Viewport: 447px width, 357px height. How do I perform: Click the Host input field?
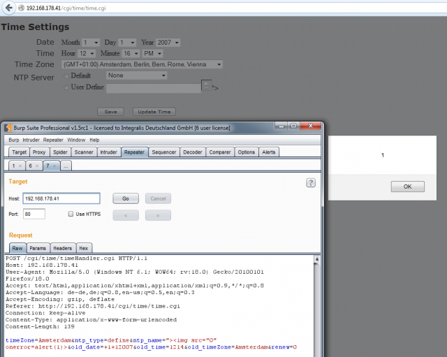[61, 198]
